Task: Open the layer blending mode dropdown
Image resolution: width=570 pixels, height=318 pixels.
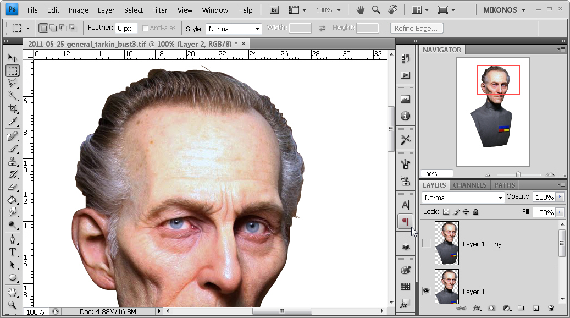Action: [x=463, y=198]
